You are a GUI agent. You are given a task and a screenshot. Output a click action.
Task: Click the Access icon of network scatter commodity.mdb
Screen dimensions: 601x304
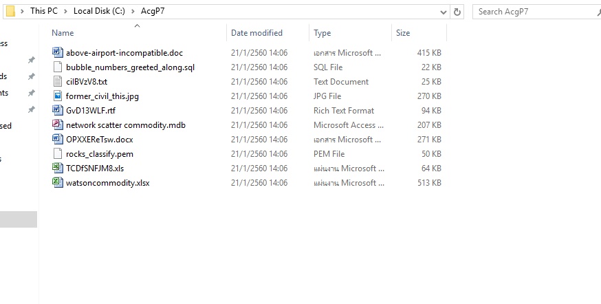coord(58,124)
